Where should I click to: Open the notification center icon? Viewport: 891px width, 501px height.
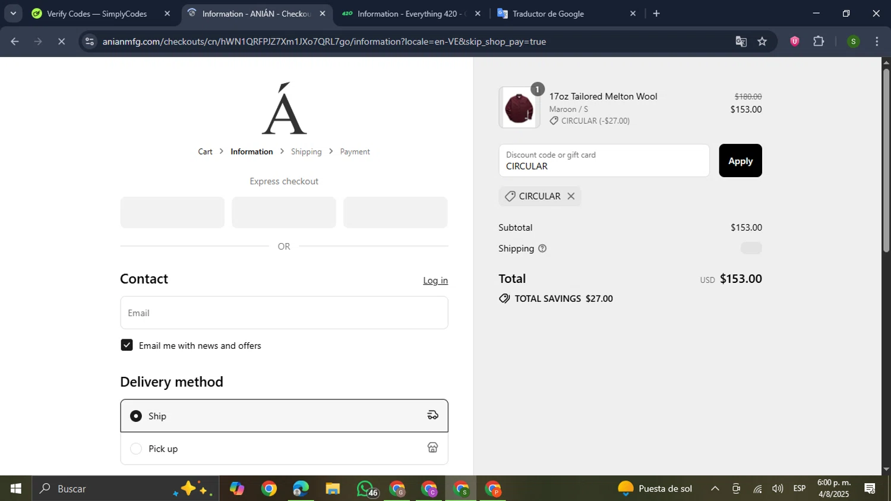(x=870, y=489)
